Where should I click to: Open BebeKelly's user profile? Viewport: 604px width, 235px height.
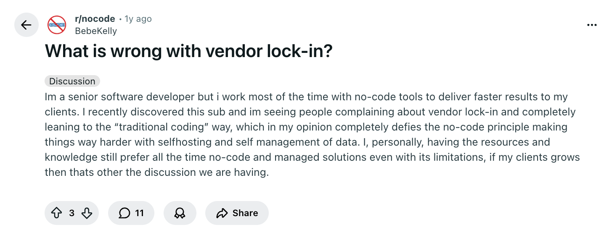95,31
